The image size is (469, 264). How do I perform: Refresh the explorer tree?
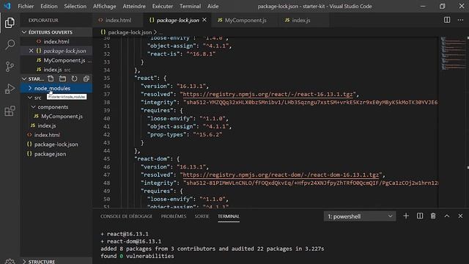[74, 78]
